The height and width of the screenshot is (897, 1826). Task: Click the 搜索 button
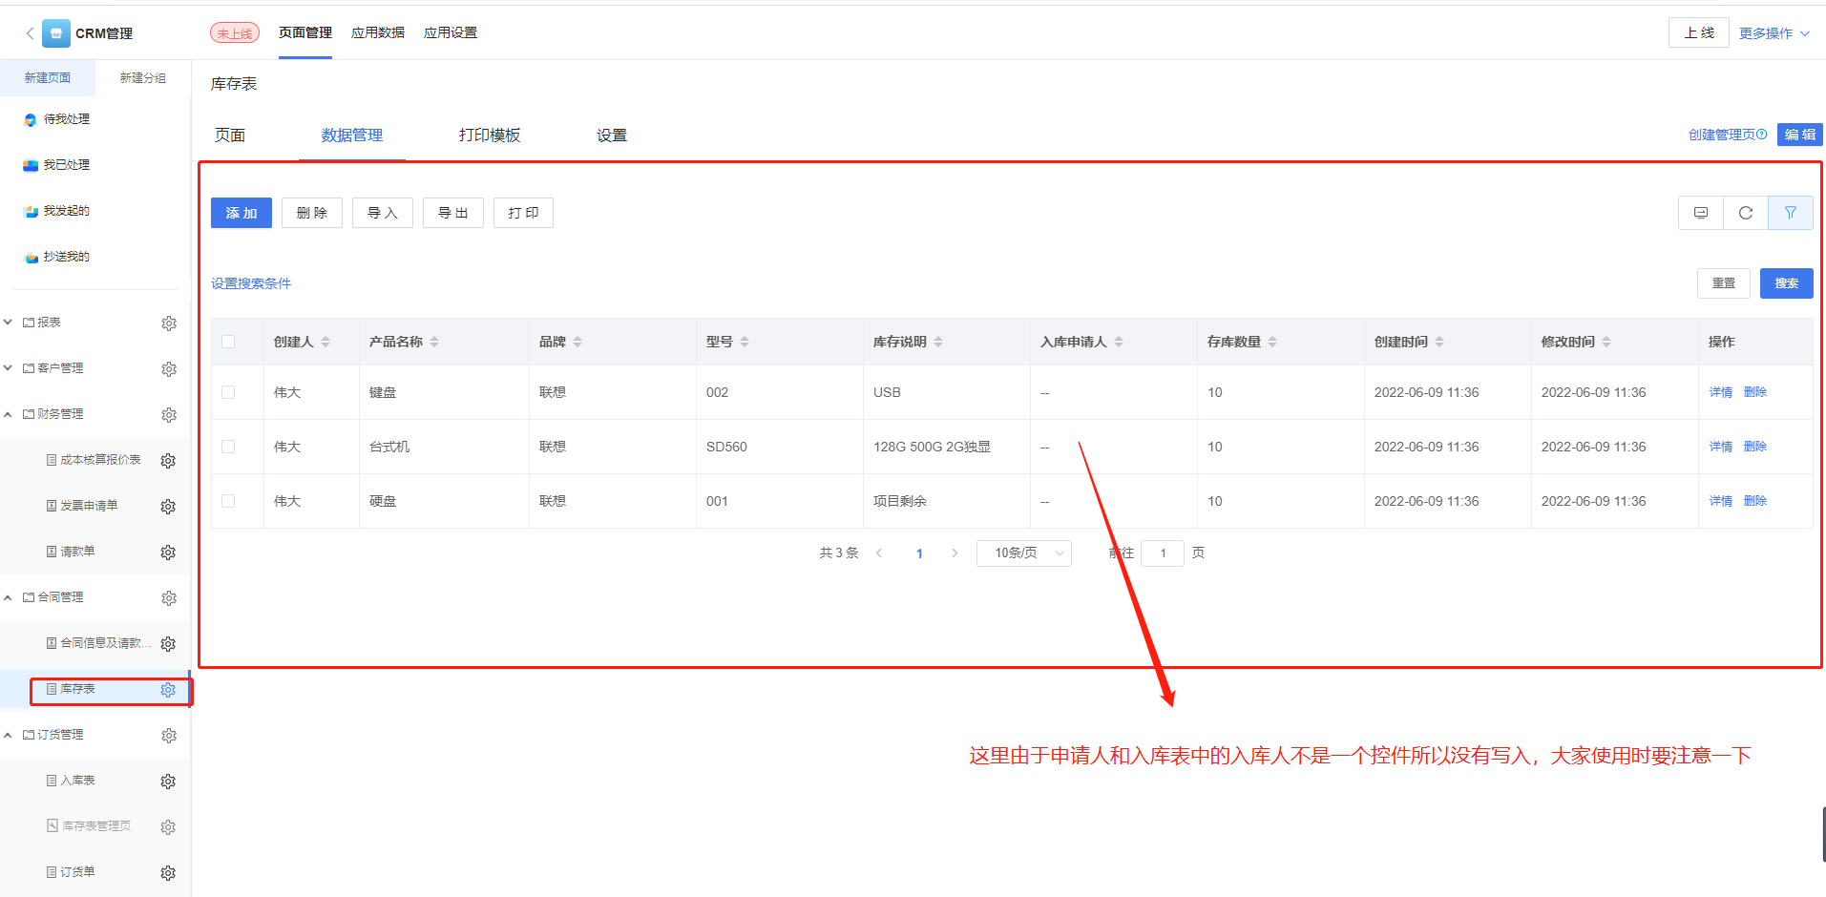coord(1787,283)
